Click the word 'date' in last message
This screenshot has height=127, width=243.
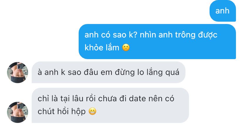click(137, 99)
